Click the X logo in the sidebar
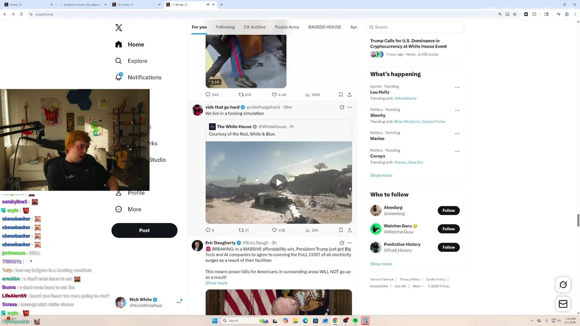The height and width of the screenshot is (326, 580). [119, 28]
